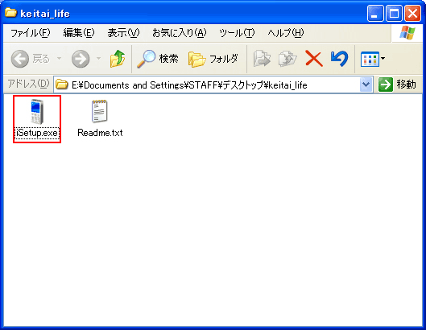The image size is (426, 330).
Task: Click the red Delete X icon
Action: [314, 59]
